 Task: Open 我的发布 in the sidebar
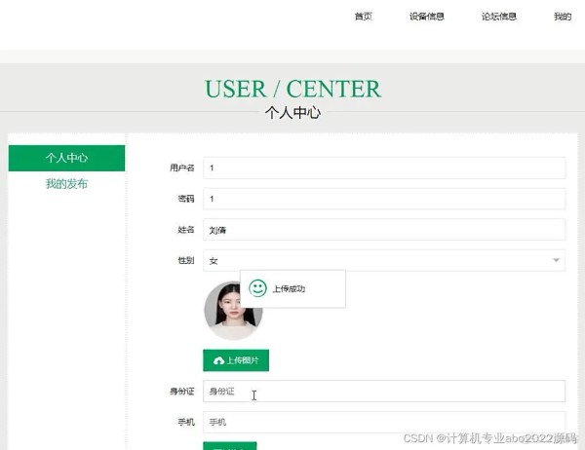pyautogui.click(x=66, y=184)
